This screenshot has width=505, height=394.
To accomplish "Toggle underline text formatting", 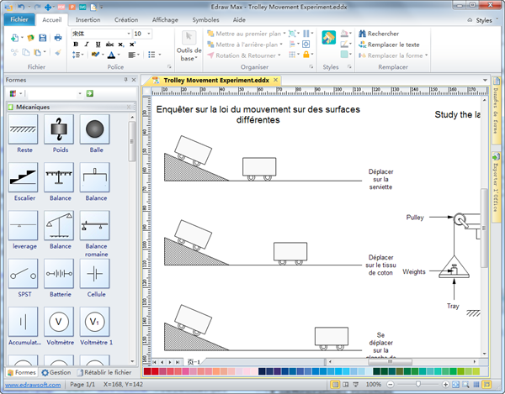I will click(x=96, y=45).
